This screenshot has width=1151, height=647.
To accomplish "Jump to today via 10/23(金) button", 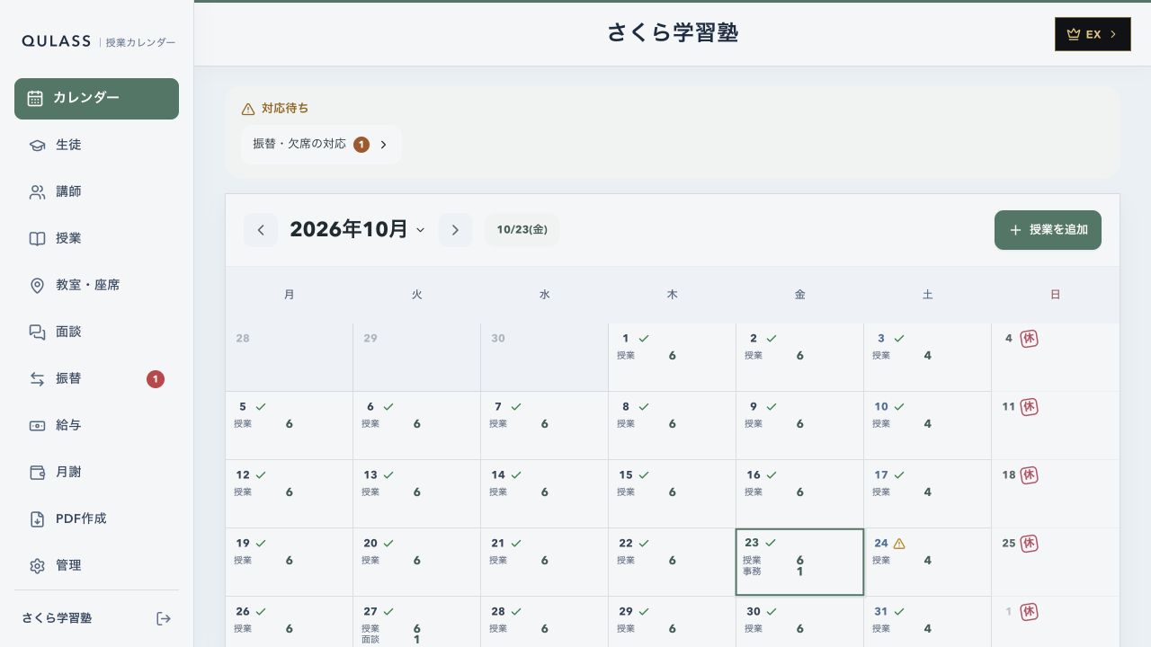I will pos(522,230).
